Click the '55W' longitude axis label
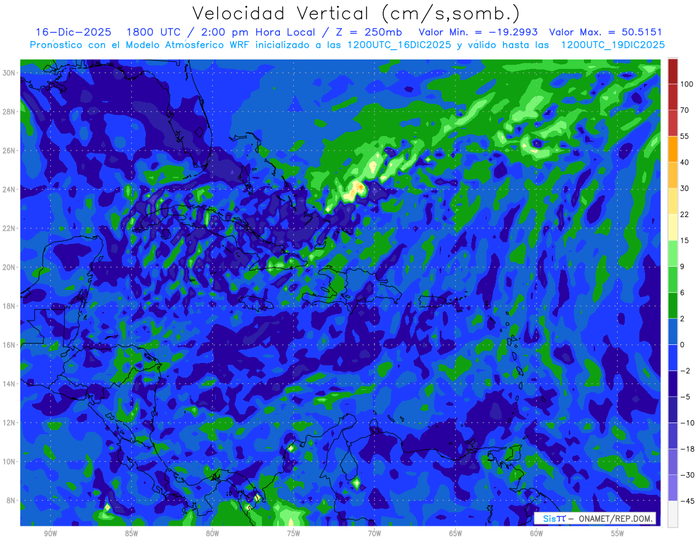The height and width of the screenshot is (541, 700). [x=618, y=533]
